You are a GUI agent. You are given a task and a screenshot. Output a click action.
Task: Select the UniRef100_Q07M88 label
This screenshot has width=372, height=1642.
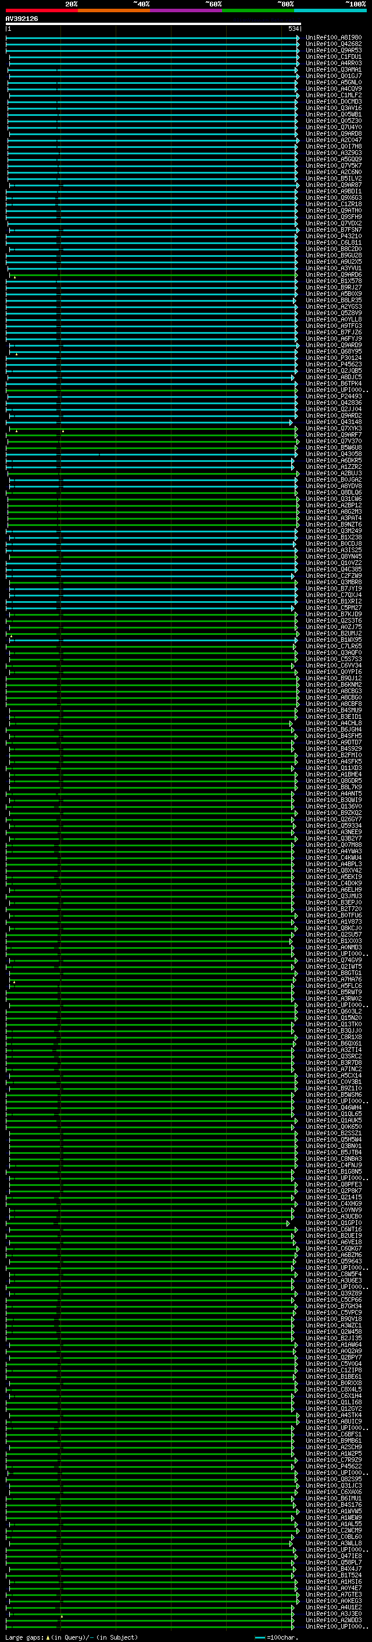333,845
